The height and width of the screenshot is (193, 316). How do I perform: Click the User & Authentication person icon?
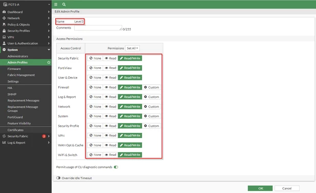4,43
